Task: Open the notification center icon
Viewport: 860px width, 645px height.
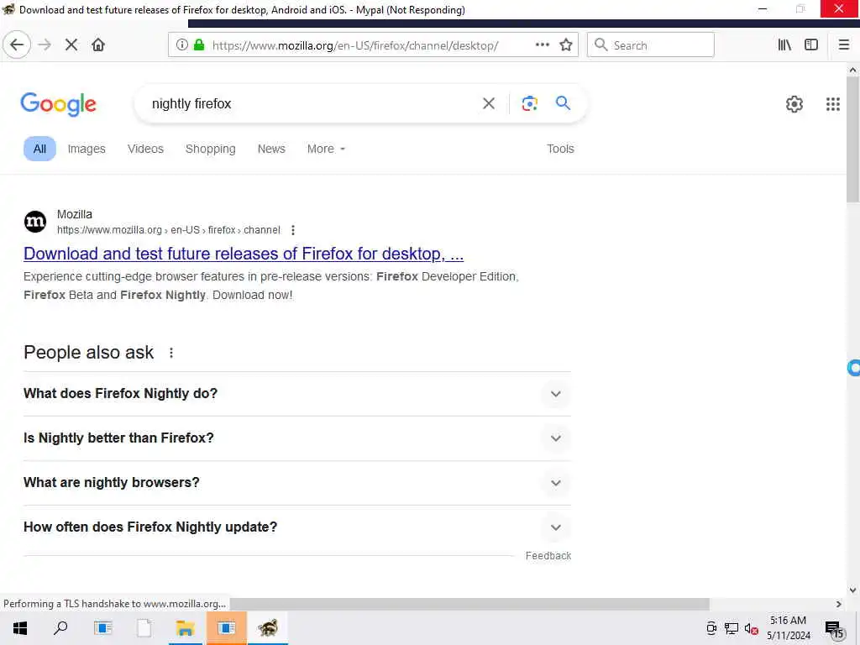Action: 834,629
